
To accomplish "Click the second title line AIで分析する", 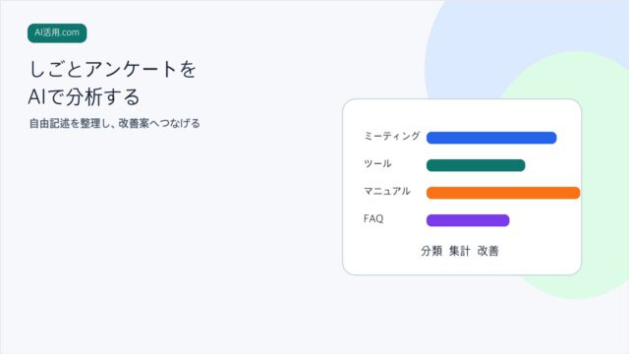I will (85, 96).
